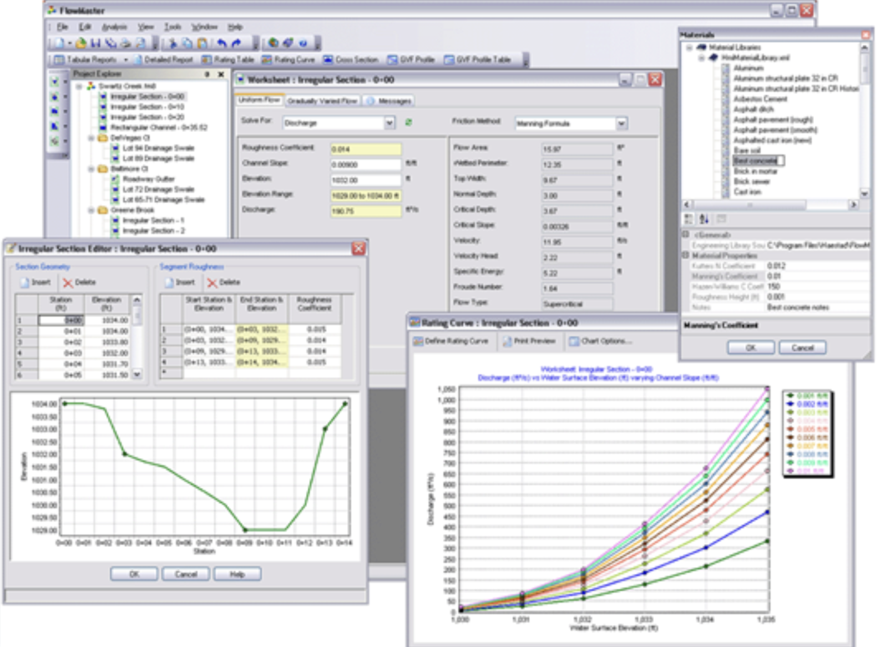Click the Cross Section toolbar button

coord(351,59)
